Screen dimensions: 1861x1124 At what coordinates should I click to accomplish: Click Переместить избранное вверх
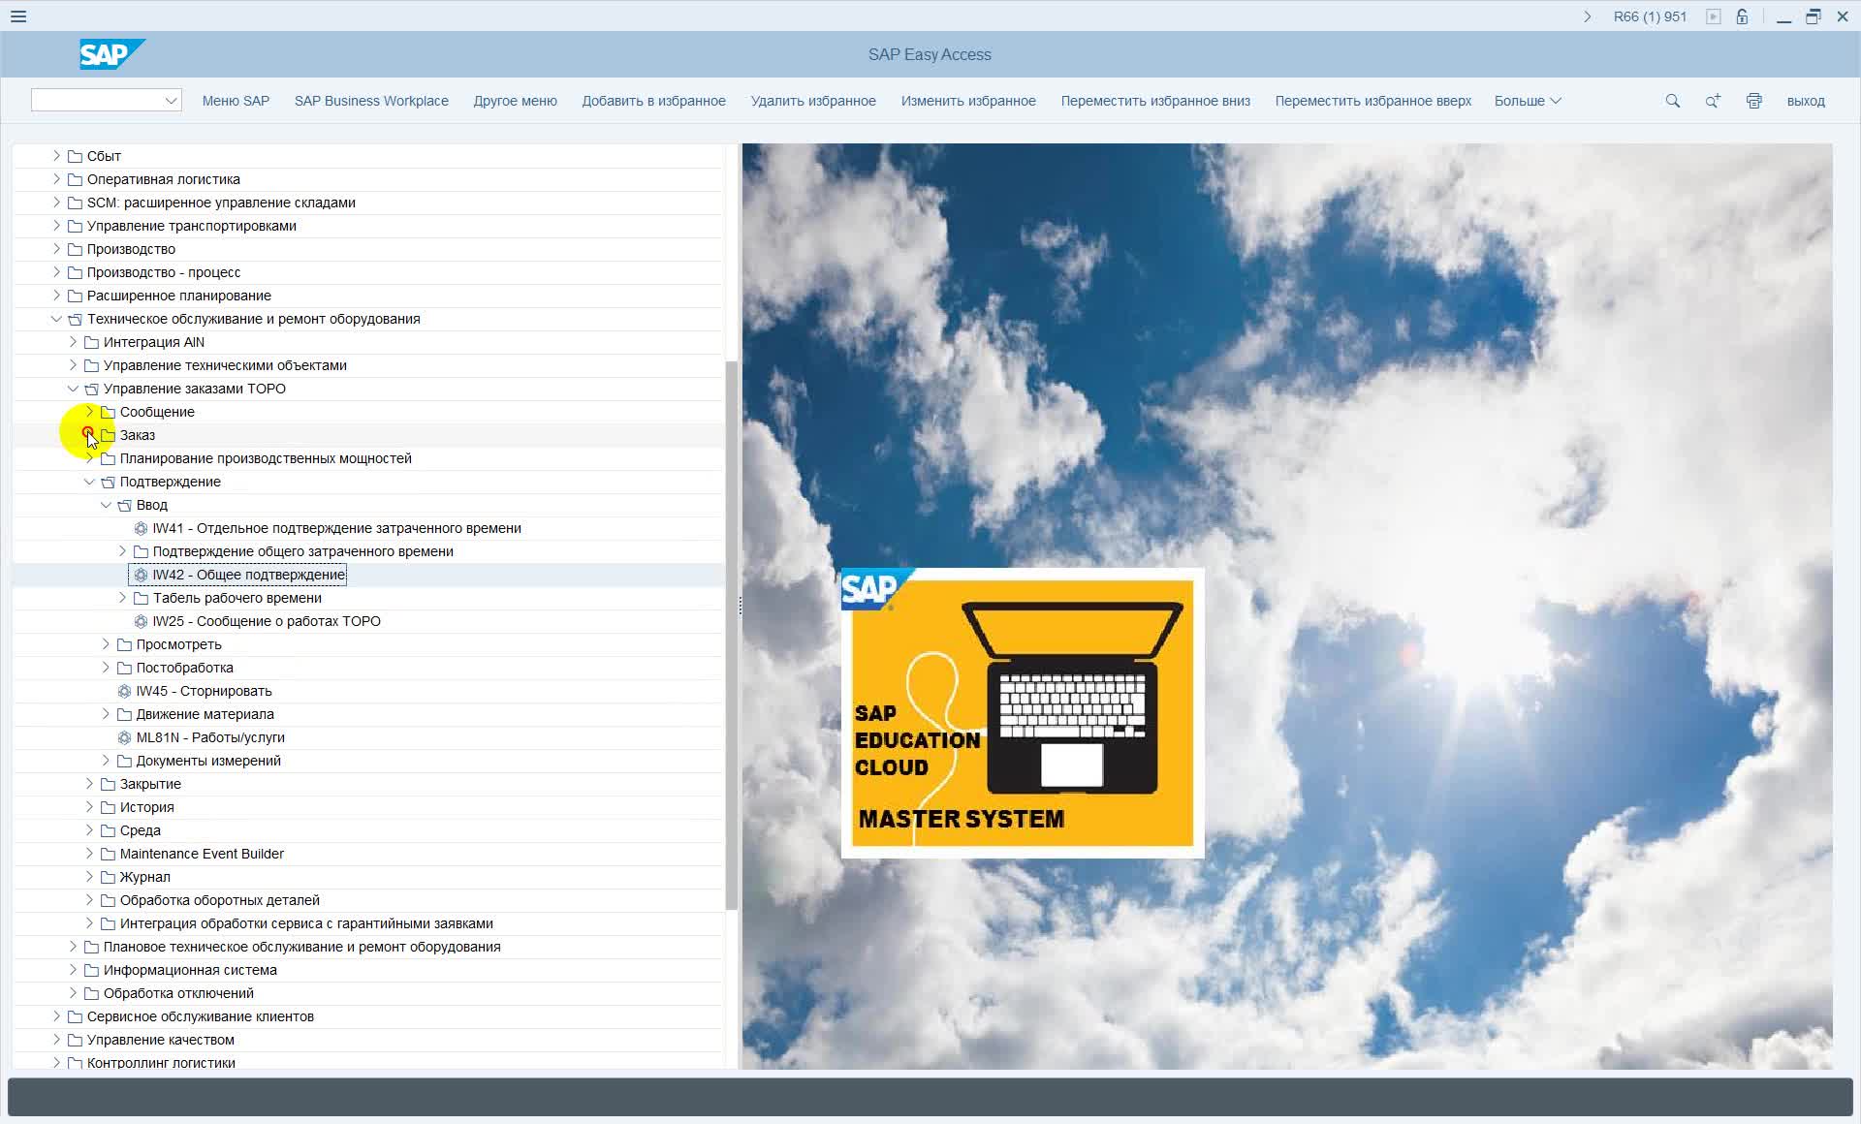(1372, 101)
